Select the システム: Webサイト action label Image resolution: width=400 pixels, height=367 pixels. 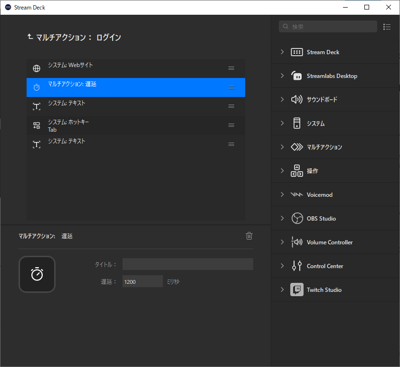point(70,65)
